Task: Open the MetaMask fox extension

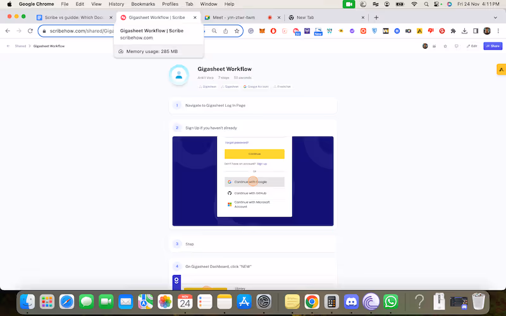Action: (x=262, y=31)
